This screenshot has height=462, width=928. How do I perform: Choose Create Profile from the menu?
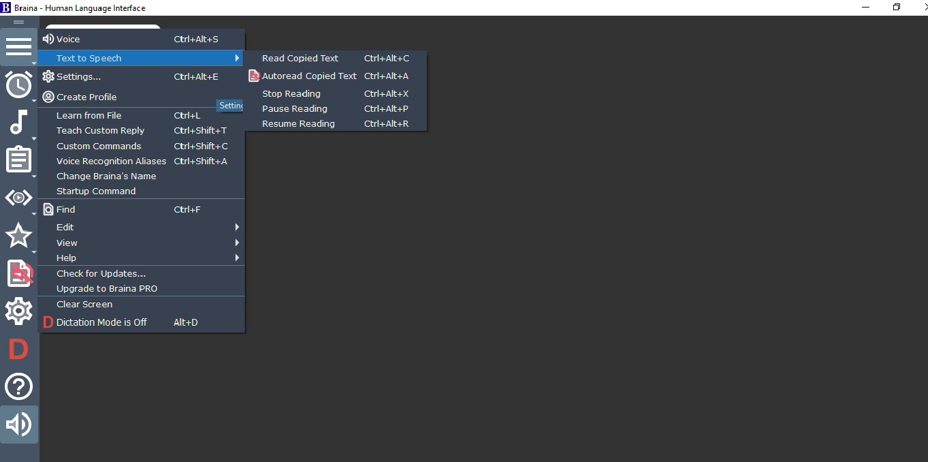(141, 97)
